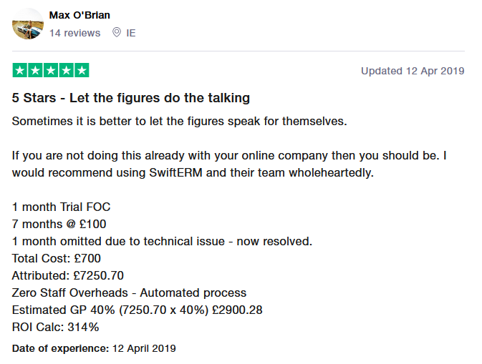The image size is (482, 364).
Task: Click the SwiftERM mention in review text
Action: (176, 172)
